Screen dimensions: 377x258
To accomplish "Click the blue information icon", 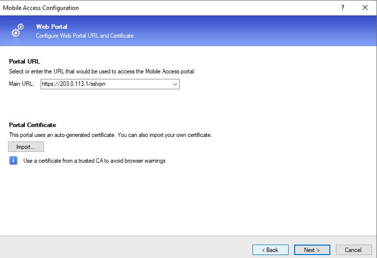I will 14,161.
